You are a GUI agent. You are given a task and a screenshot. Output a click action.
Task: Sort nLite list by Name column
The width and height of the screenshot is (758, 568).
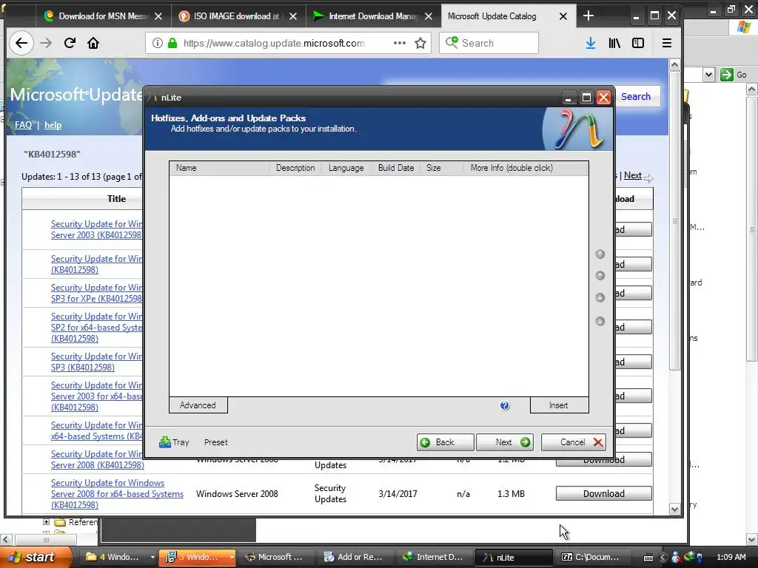click(219, 168)
